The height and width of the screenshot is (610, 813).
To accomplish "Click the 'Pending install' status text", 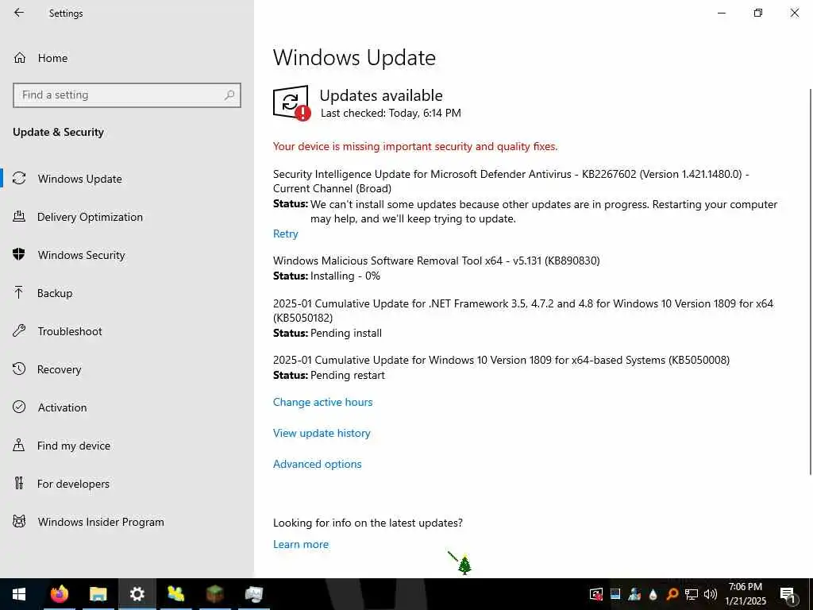I will 346,333.
